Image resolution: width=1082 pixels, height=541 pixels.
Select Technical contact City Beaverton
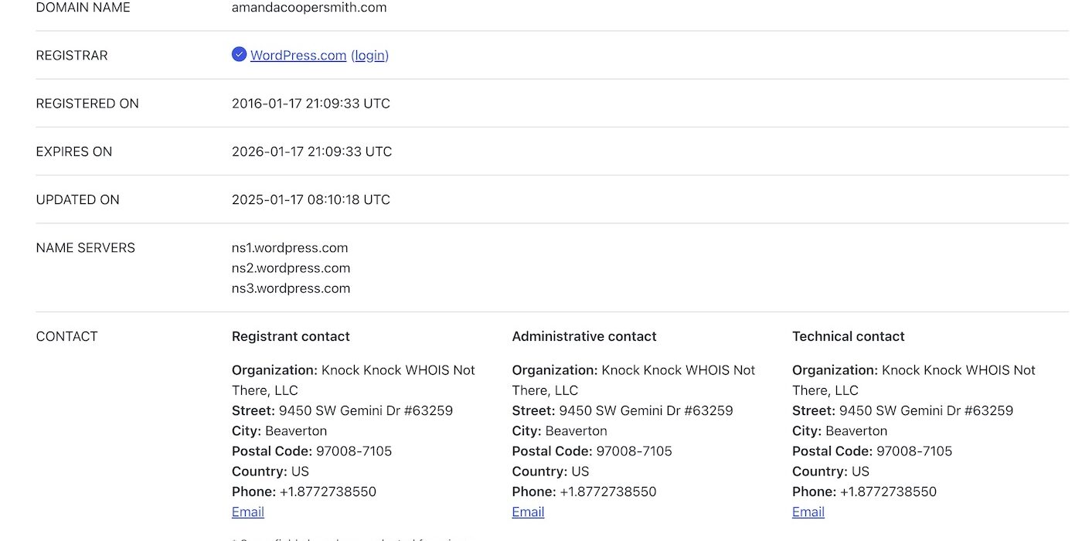tap(840, 430)
